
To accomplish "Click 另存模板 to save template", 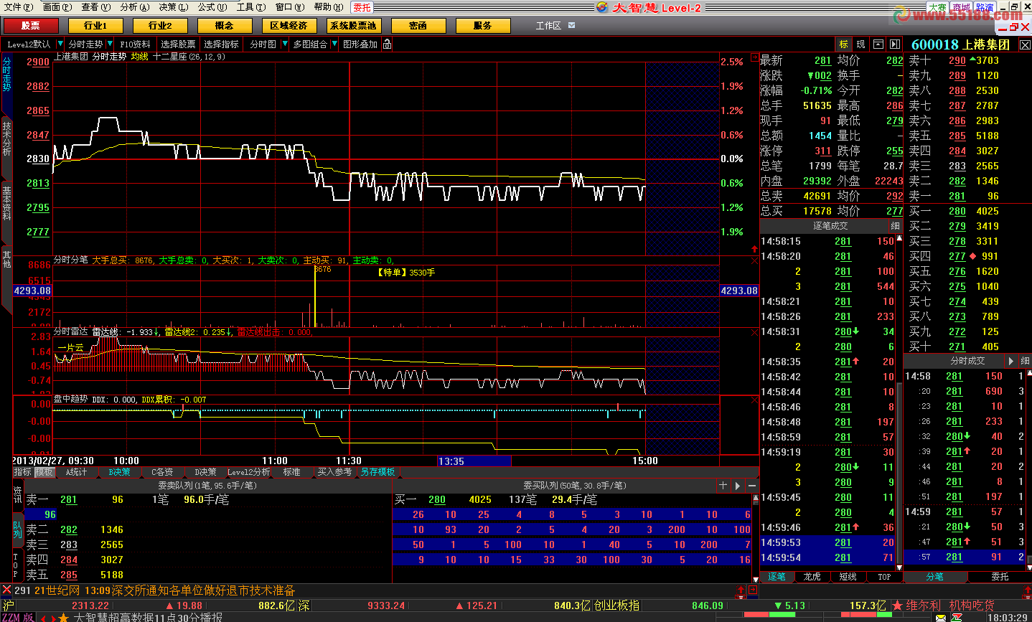I will 377,472.
